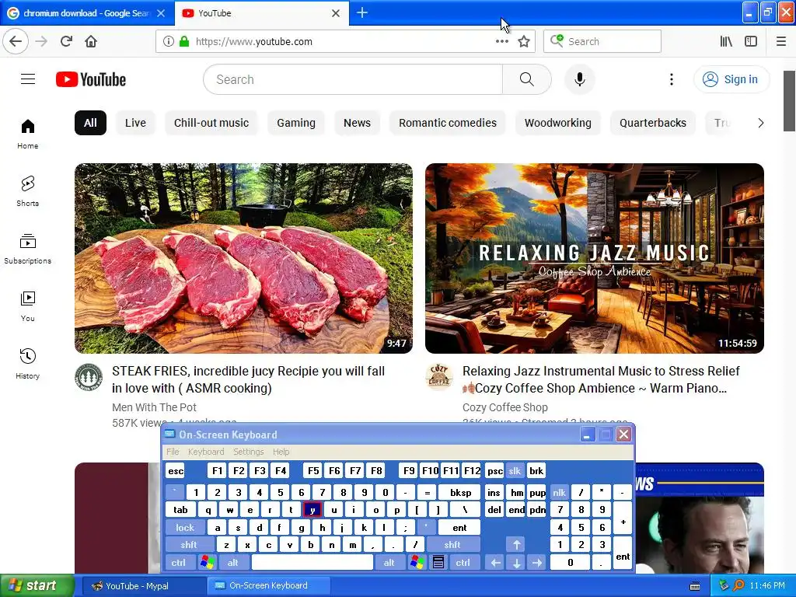Toggle left shft key on On-Screen Keyboard
The height and width of the screenshot is (597, 796).
tap(189, 545)
